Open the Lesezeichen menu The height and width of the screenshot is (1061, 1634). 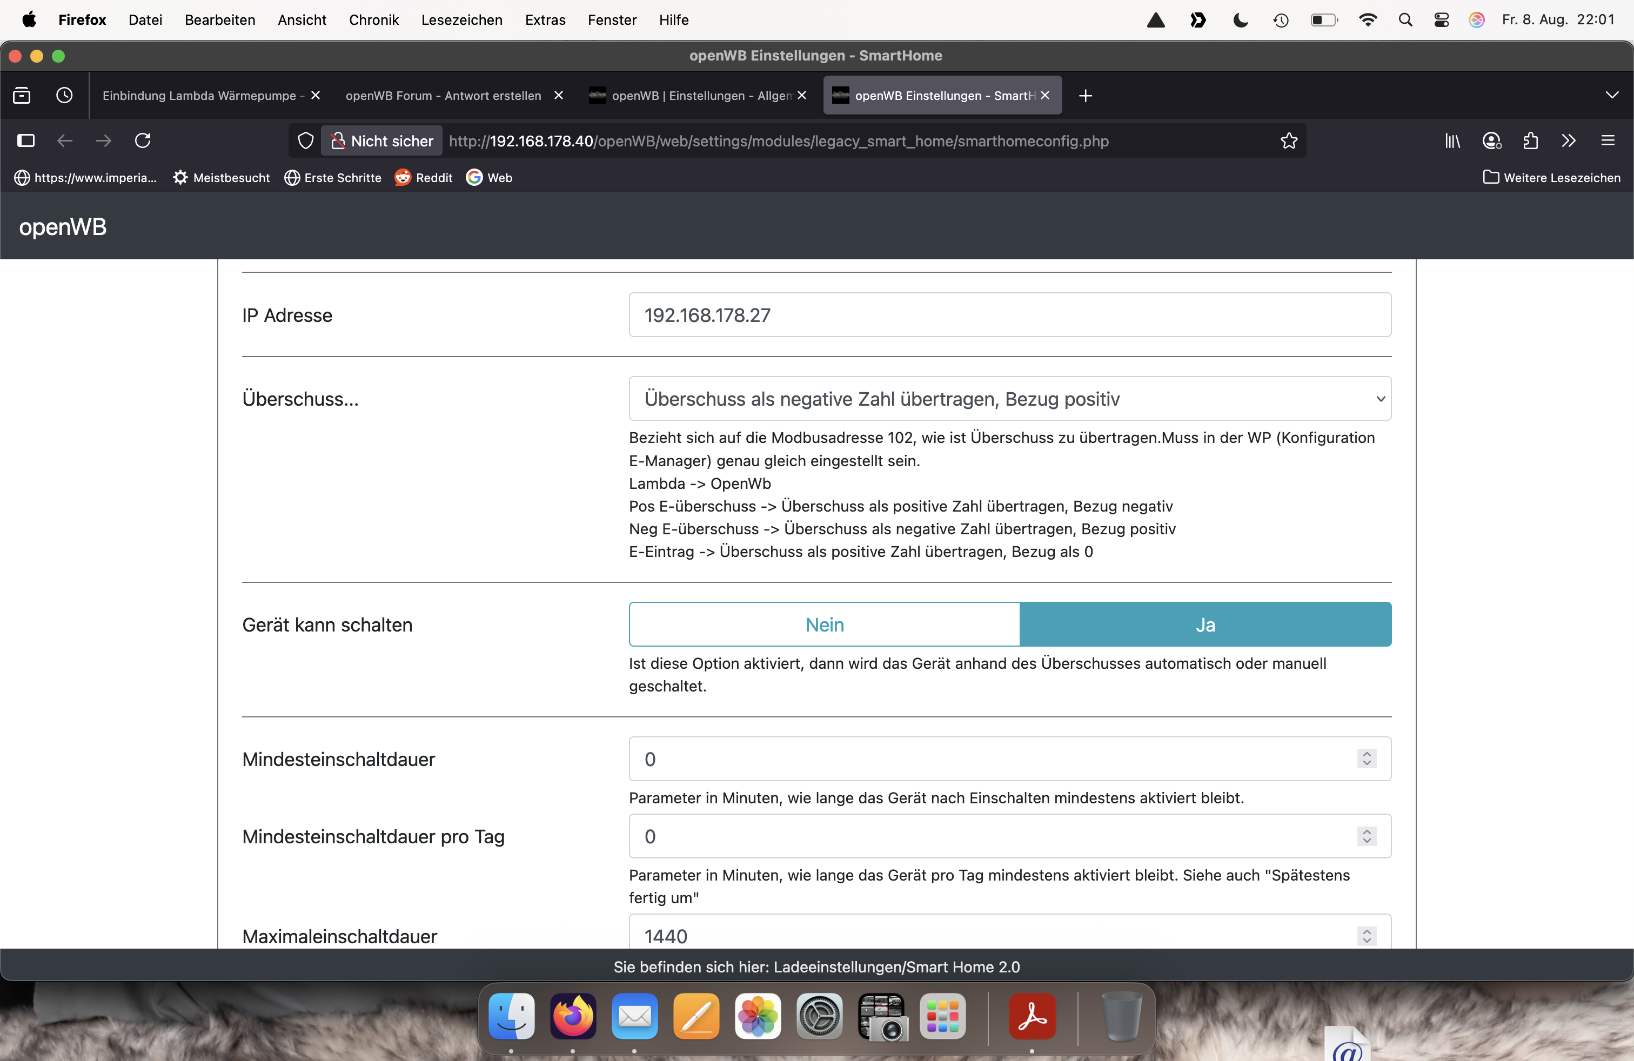[x=461, y=20]
